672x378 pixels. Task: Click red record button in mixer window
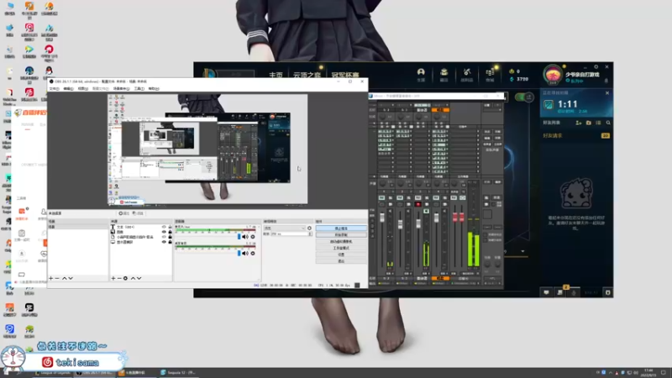(x=417, y=204)
